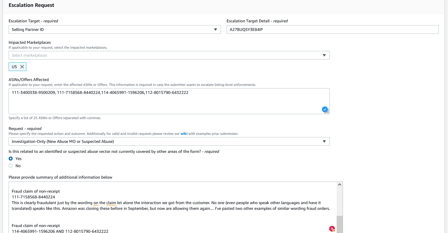Click the underlined word "claim" in summary
This screenshot has height=233, width=448.
pos(111,203)
